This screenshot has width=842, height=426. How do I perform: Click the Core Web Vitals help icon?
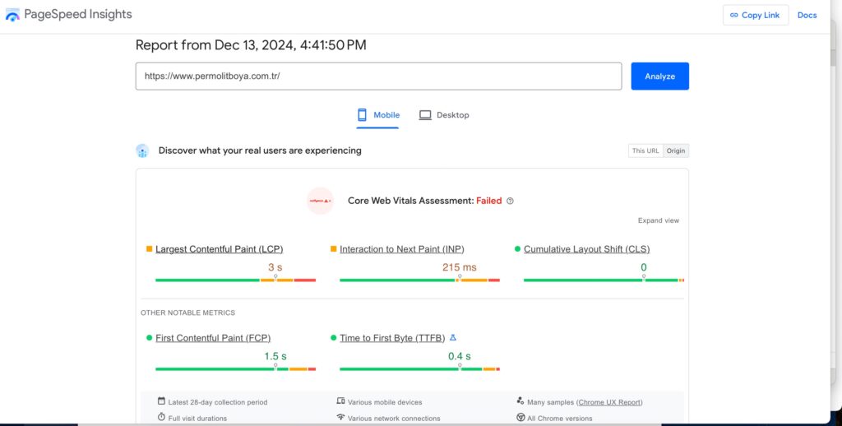(510, 201)
